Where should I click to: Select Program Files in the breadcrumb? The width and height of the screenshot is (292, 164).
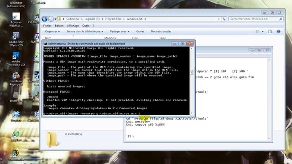tap(113, 19)
